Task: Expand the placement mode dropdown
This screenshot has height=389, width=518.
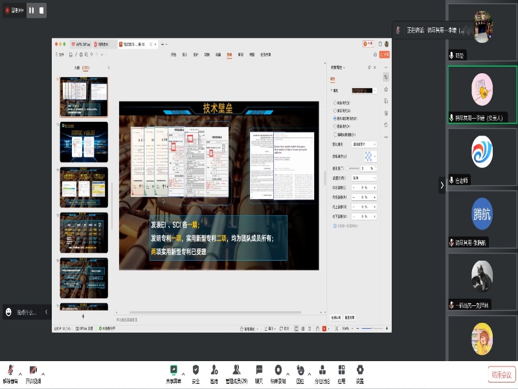Action: coord(363,177)
